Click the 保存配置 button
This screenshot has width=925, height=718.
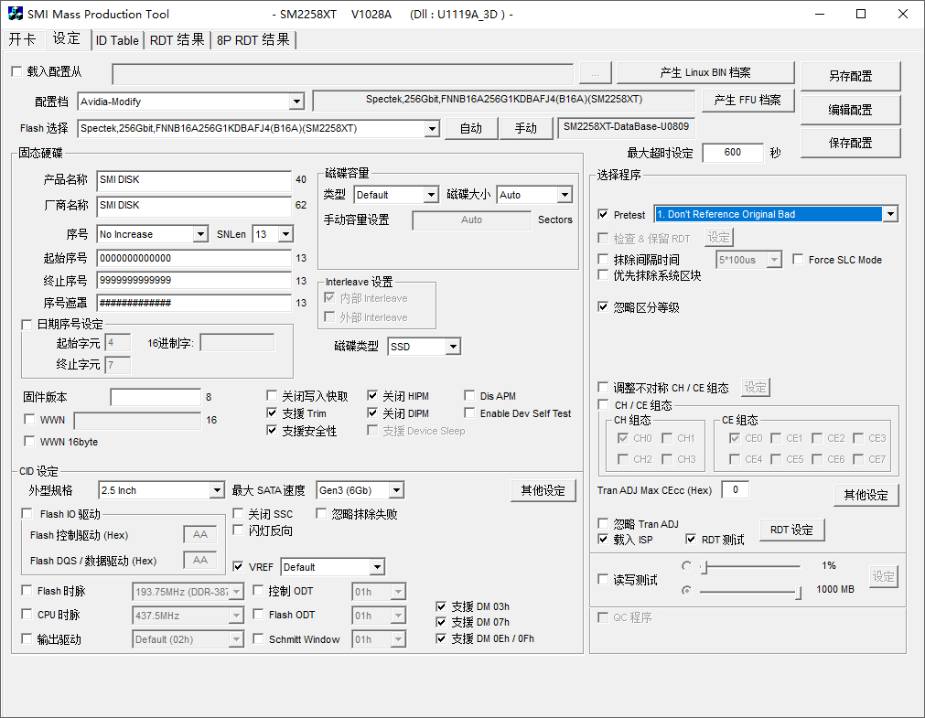(x=850, y=143)
